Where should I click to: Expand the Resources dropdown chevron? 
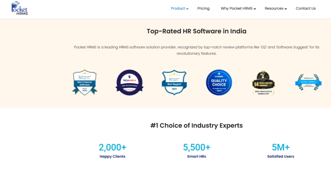coord(286,9)
